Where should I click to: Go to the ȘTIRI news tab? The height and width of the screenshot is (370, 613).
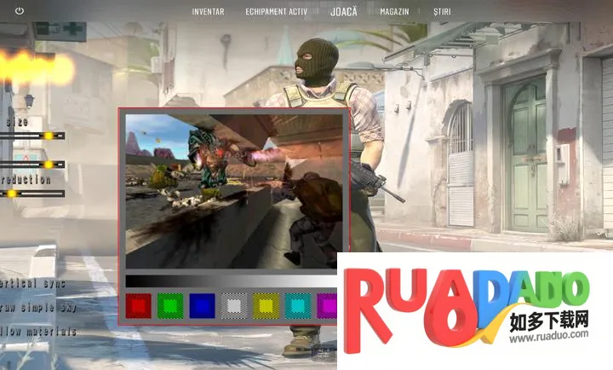[442, 12]
